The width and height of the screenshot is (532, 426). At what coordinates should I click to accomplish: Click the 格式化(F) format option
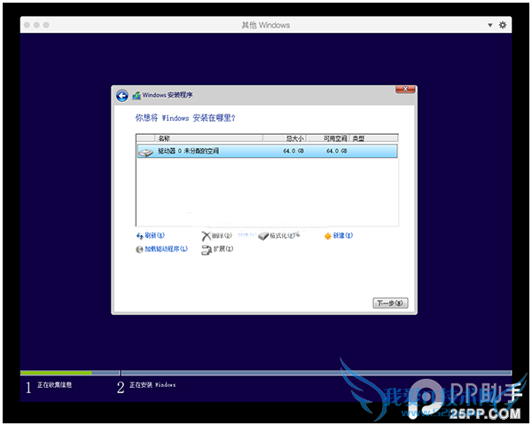(x=278, y=235)
